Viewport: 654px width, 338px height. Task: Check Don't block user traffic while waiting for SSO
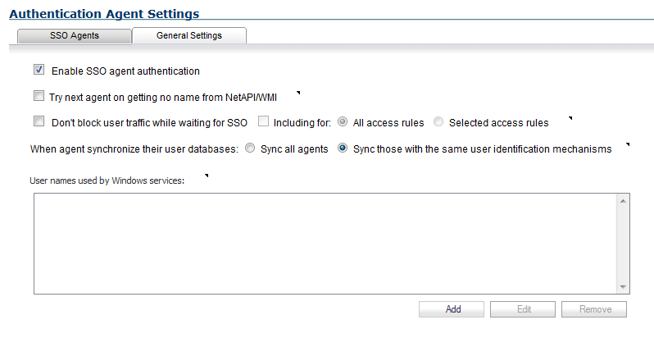coord(39,121)
